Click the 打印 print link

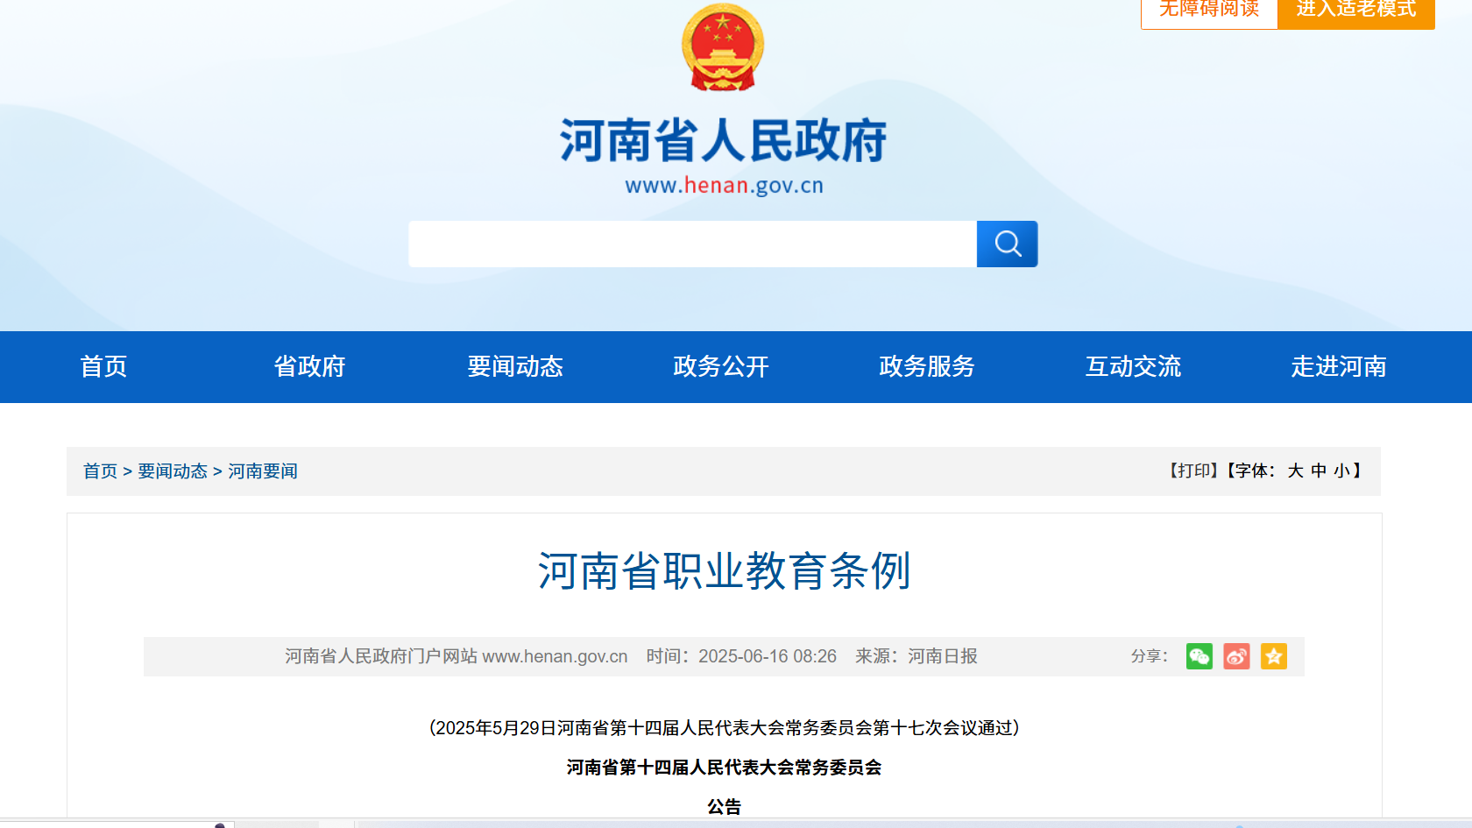click(x=1193, y=471)
